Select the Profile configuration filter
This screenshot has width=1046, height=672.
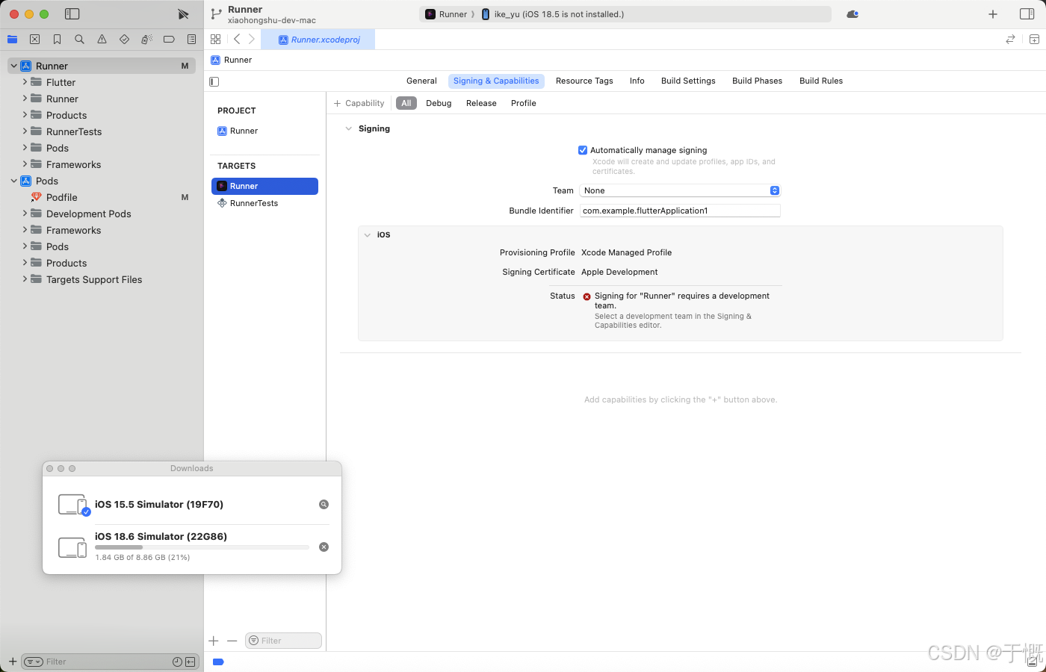(x=524, y=103)
